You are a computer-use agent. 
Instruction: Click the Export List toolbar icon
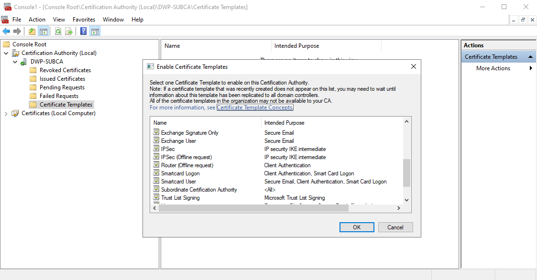tap(69, 32)
